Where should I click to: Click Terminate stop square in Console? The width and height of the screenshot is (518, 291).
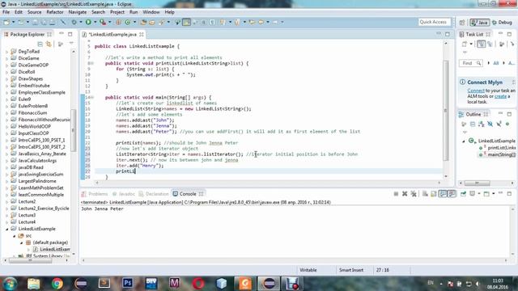coord(396,194)
